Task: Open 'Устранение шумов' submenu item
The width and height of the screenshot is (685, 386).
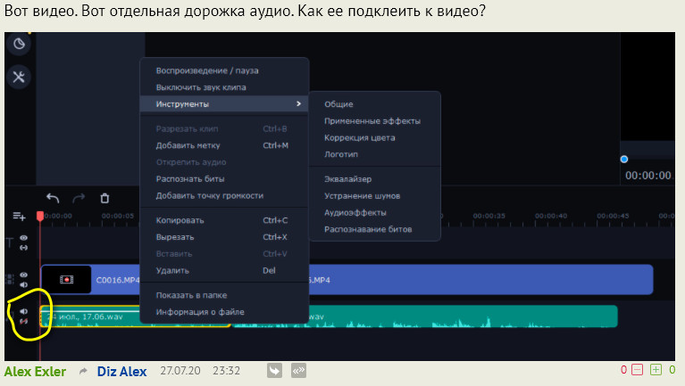Action: pos(374,196)
